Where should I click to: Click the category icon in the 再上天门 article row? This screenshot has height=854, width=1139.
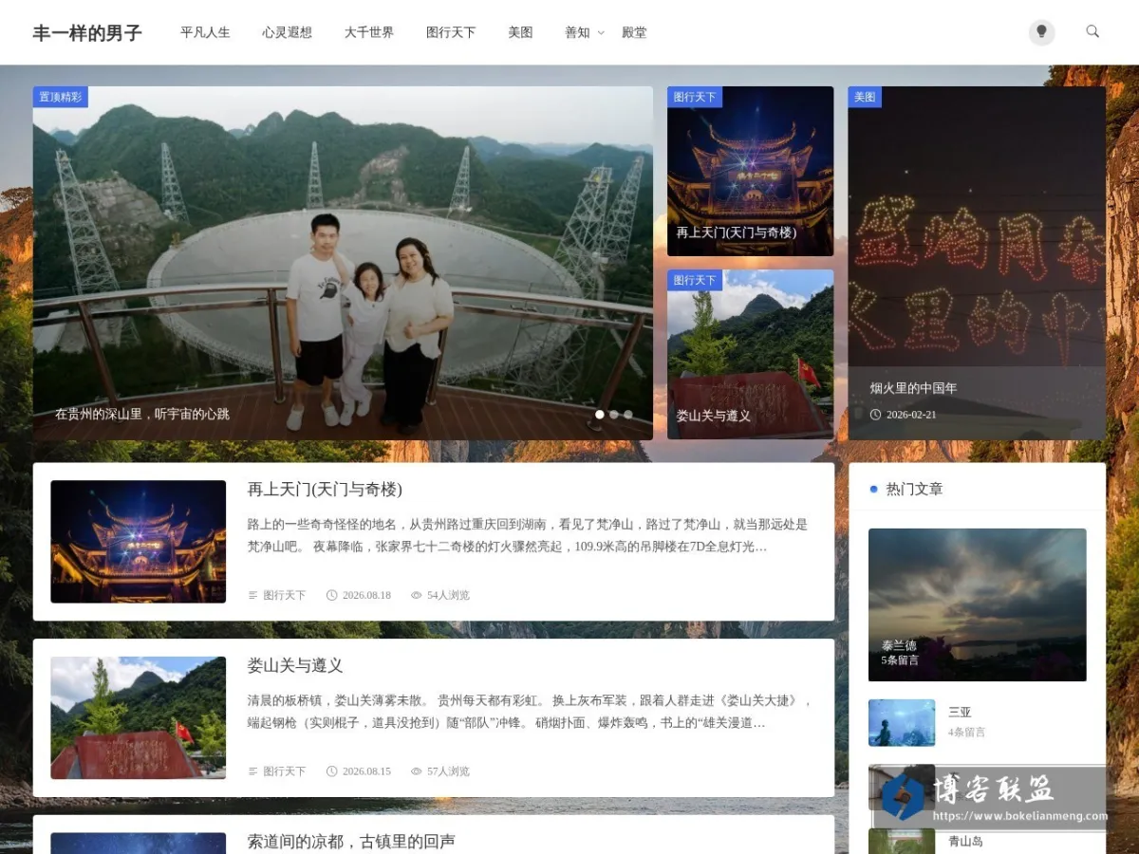click(x=252, y=595)
